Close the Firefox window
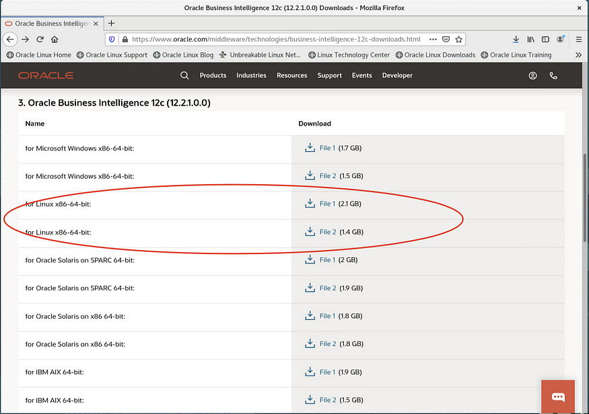The width and height of the screenshot is (589, 414). point(579,8)
